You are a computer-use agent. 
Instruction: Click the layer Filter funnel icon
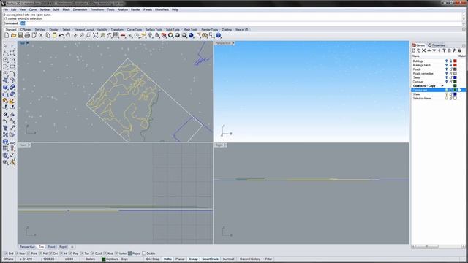[444, 50]
